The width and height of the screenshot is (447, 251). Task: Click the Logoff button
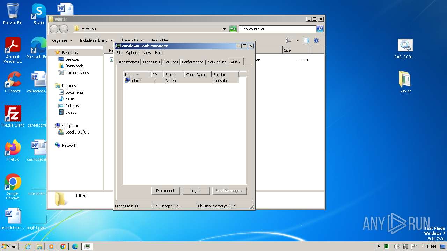pos(196,191)
